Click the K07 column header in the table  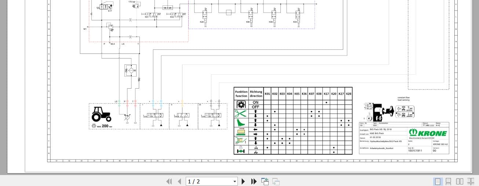311,94
